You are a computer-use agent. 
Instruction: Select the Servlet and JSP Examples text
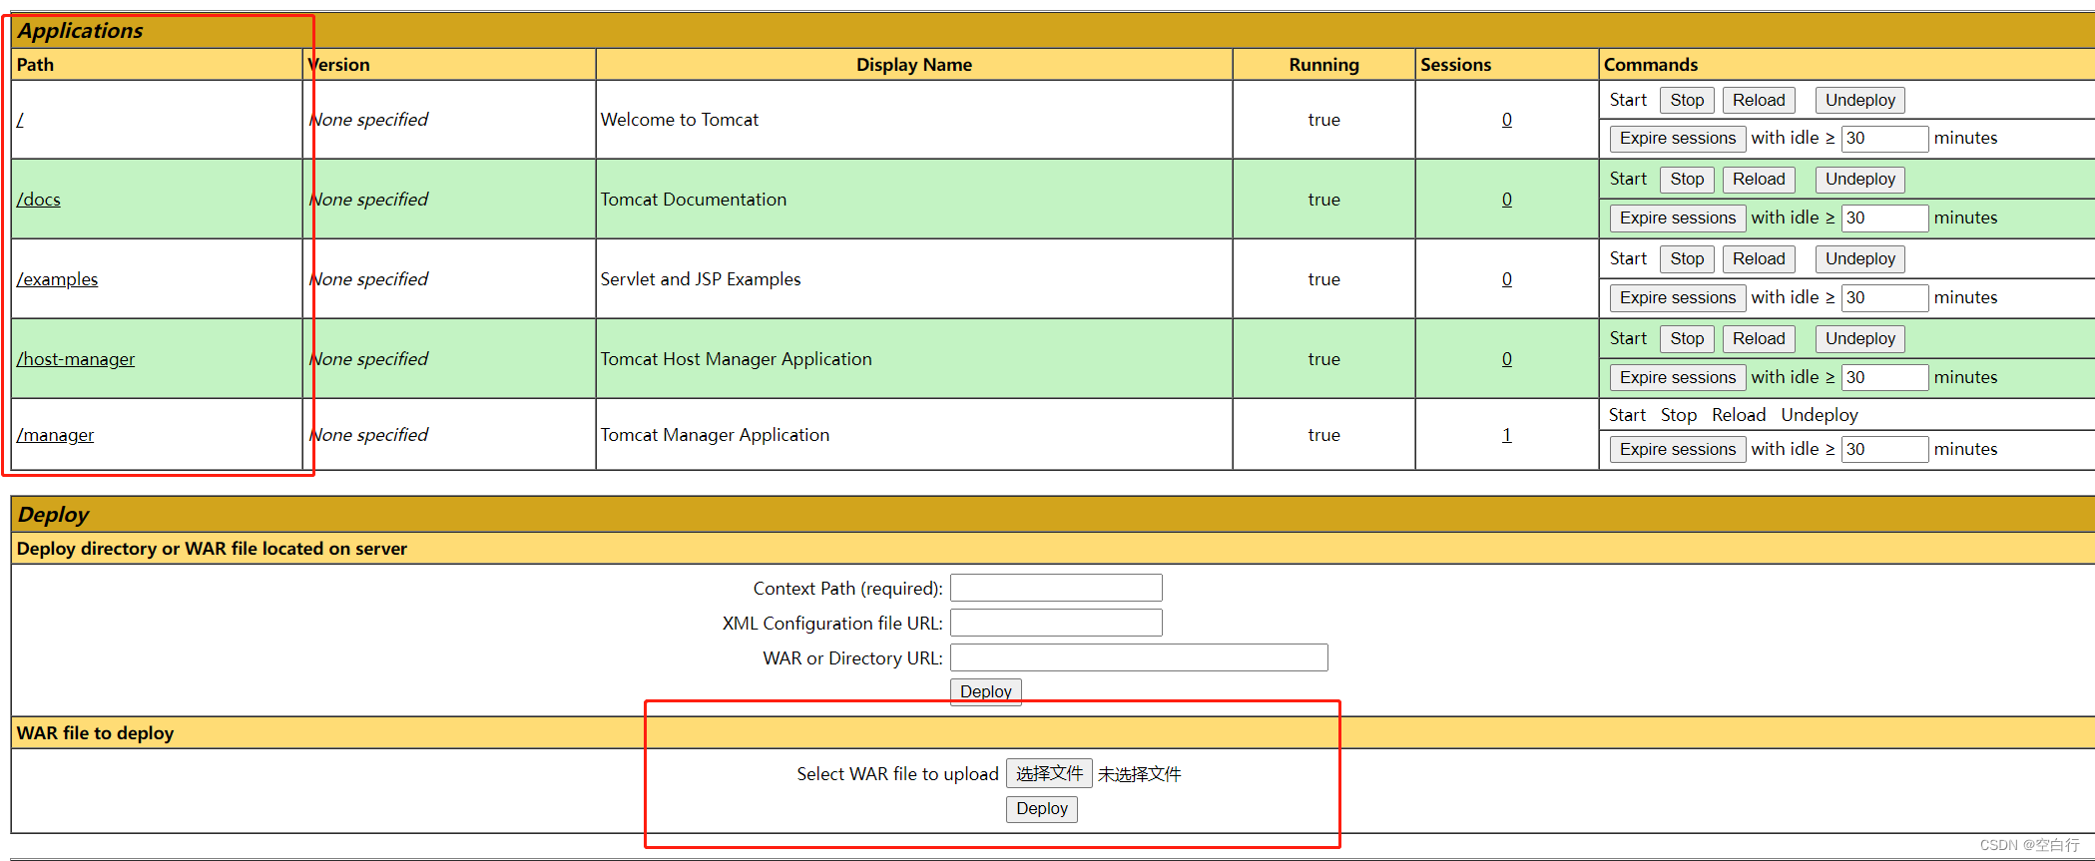point(701,279)
